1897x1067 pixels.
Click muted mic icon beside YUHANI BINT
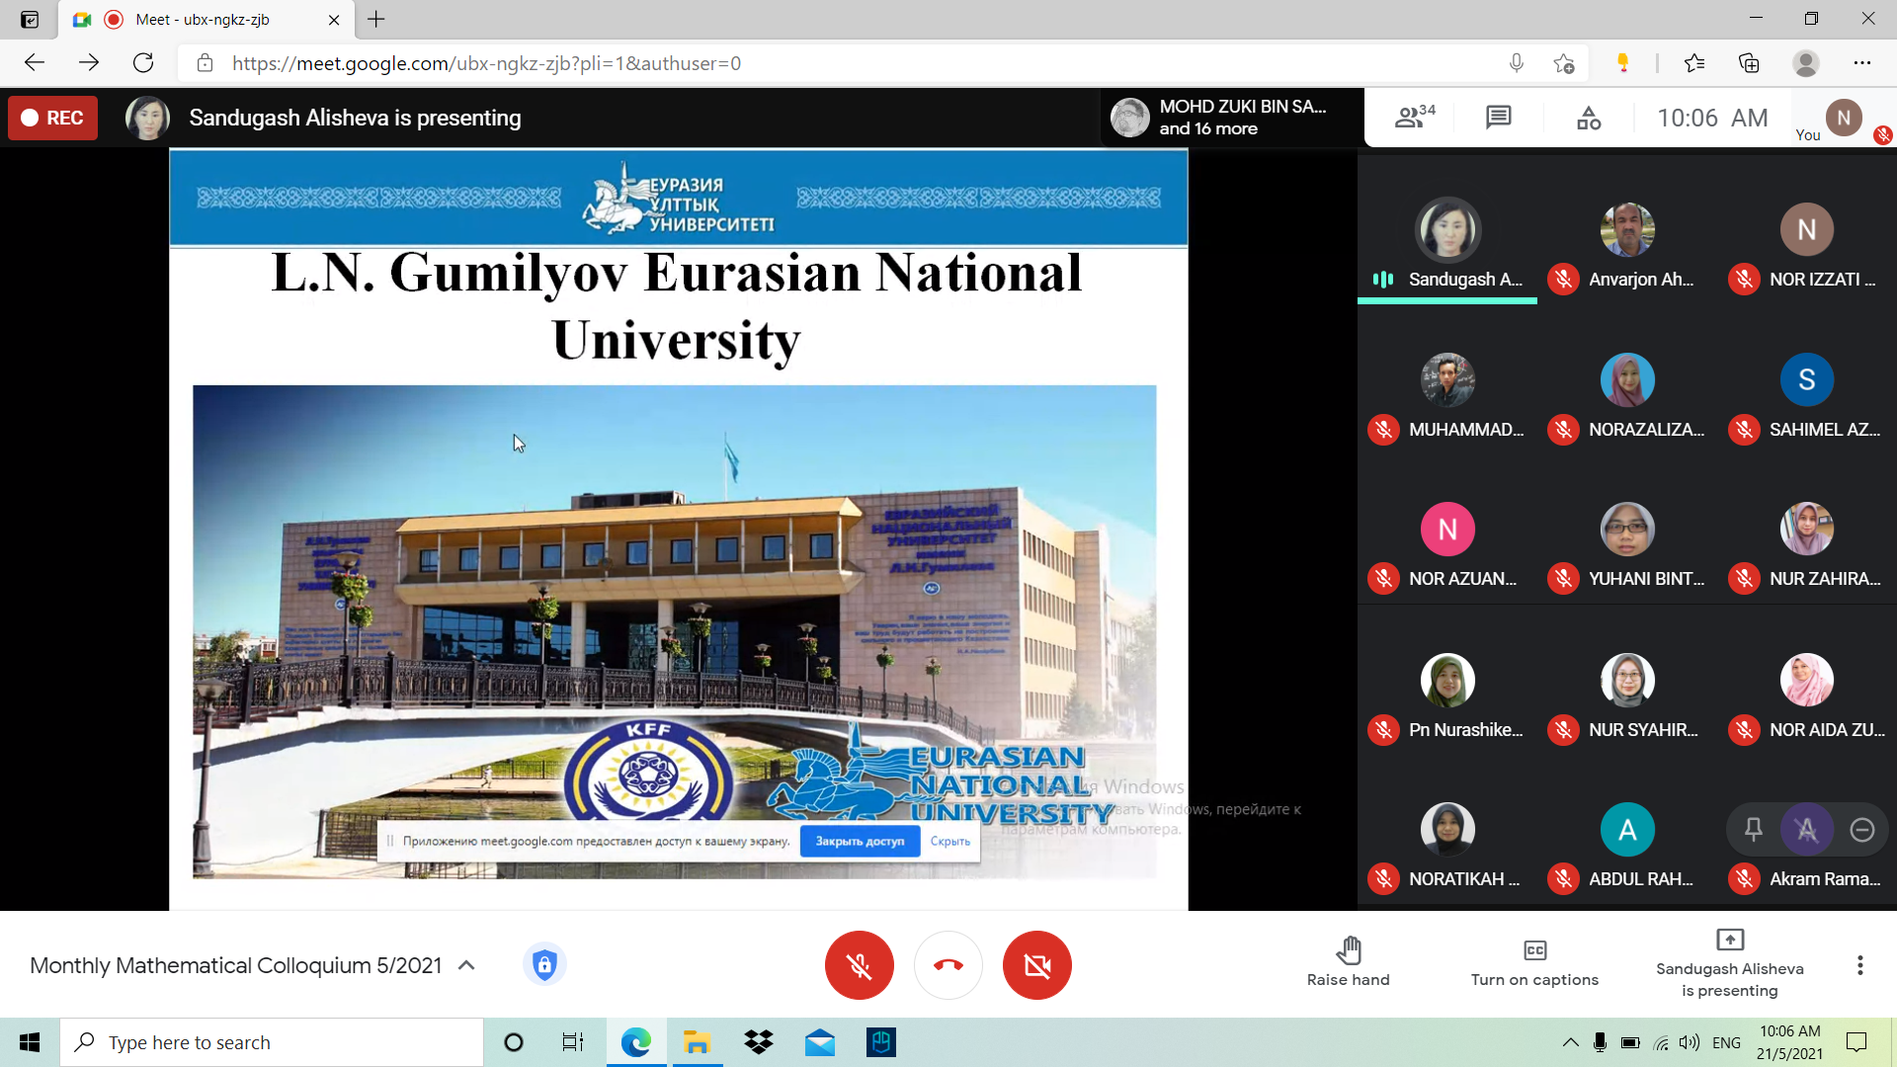click(1563, 579)
